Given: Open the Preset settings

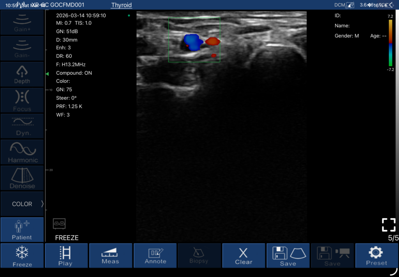Looking at the screenshot, I should click(377, 256).
